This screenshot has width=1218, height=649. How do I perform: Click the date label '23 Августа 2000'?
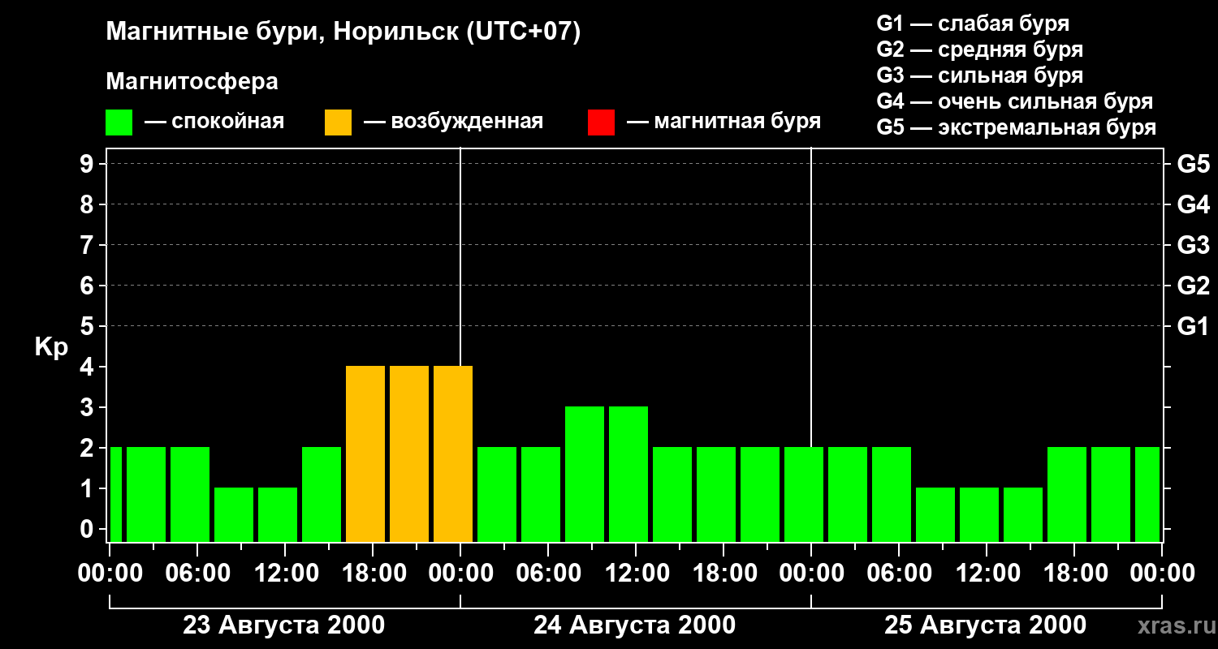click(284, 625)
